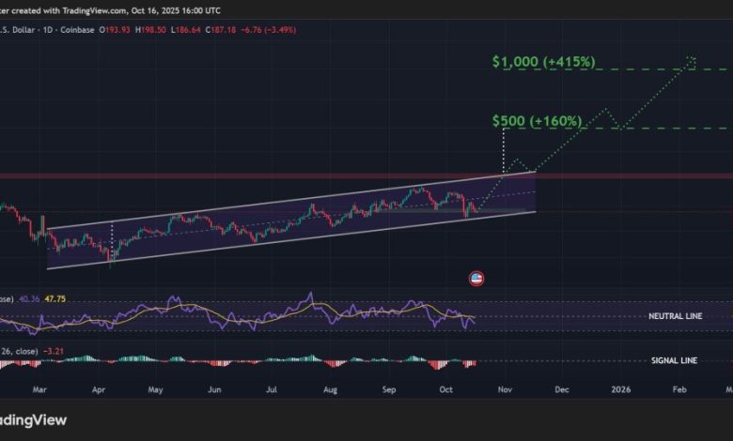Click the US flag event marker icon

pyautogui.click(x=476, y=278)
